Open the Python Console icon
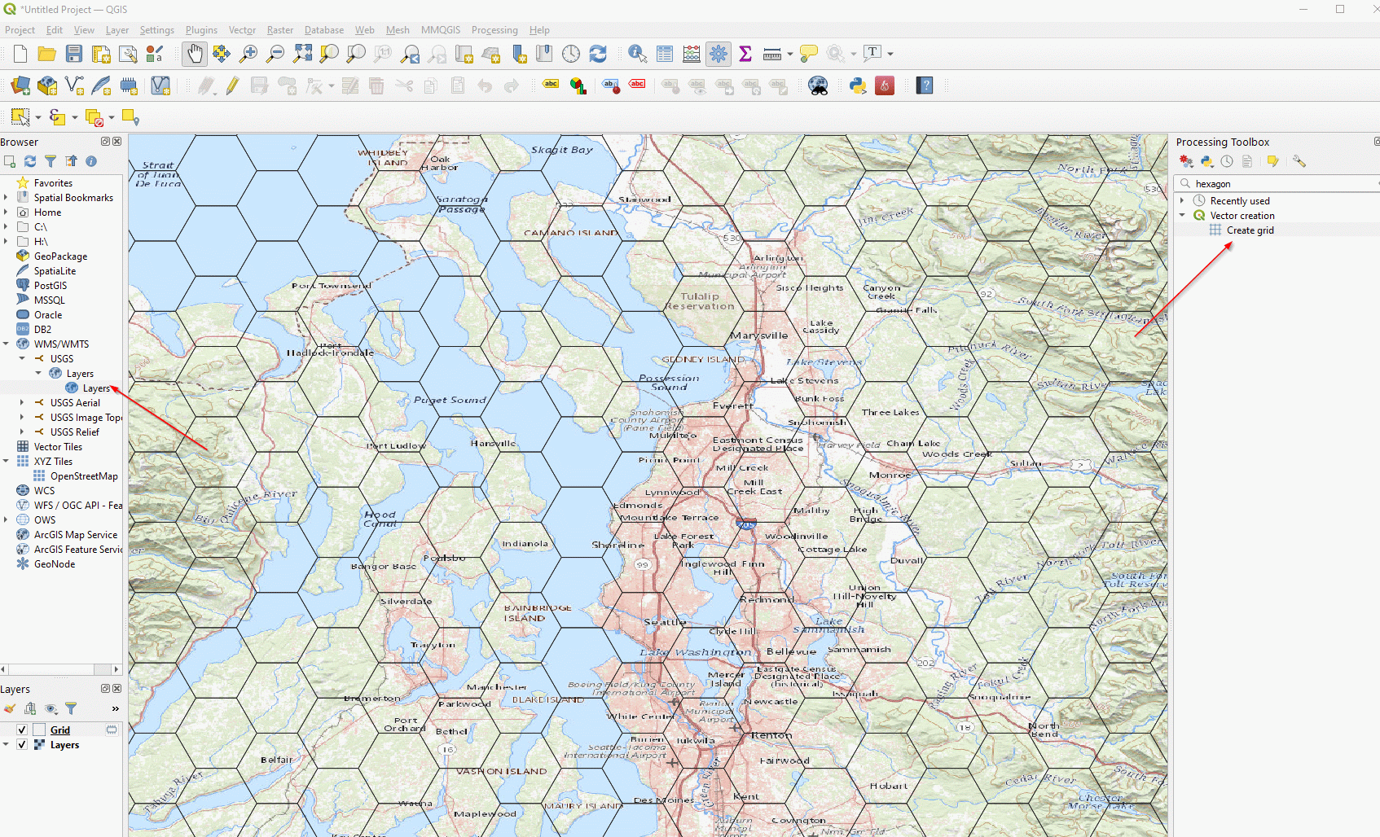The image size is (1380, 837). coord(858,85)
